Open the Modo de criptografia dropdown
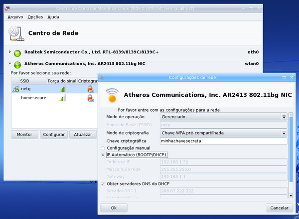The height and width of the screenshot is (219, 299). click(x=223, y=133)
